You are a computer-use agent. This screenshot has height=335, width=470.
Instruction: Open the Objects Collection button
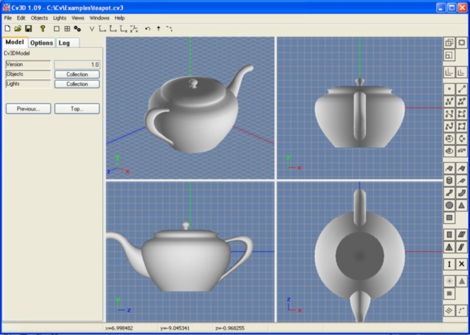click(77, 75)
